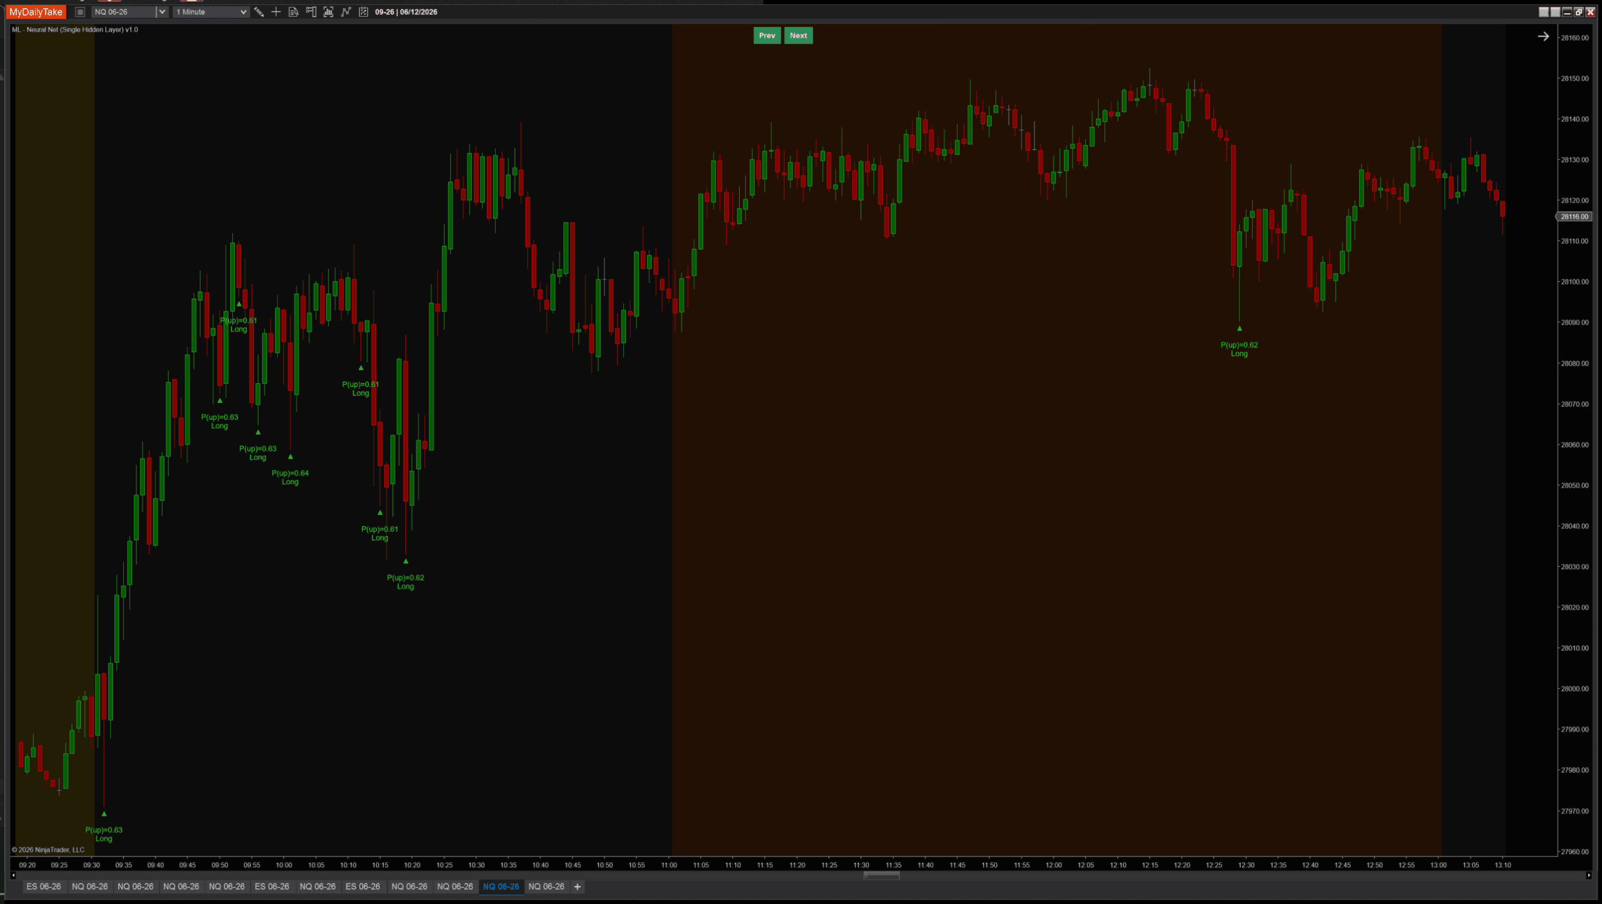Screen dimensions: 1602x904
Task: Open the Strategies icon in toolbar
Action: pos(364,12)
